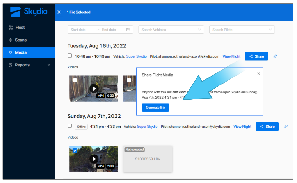Click the Not uploaded badge
Viewport: 297px width, 183px height.
coord(135,150)
